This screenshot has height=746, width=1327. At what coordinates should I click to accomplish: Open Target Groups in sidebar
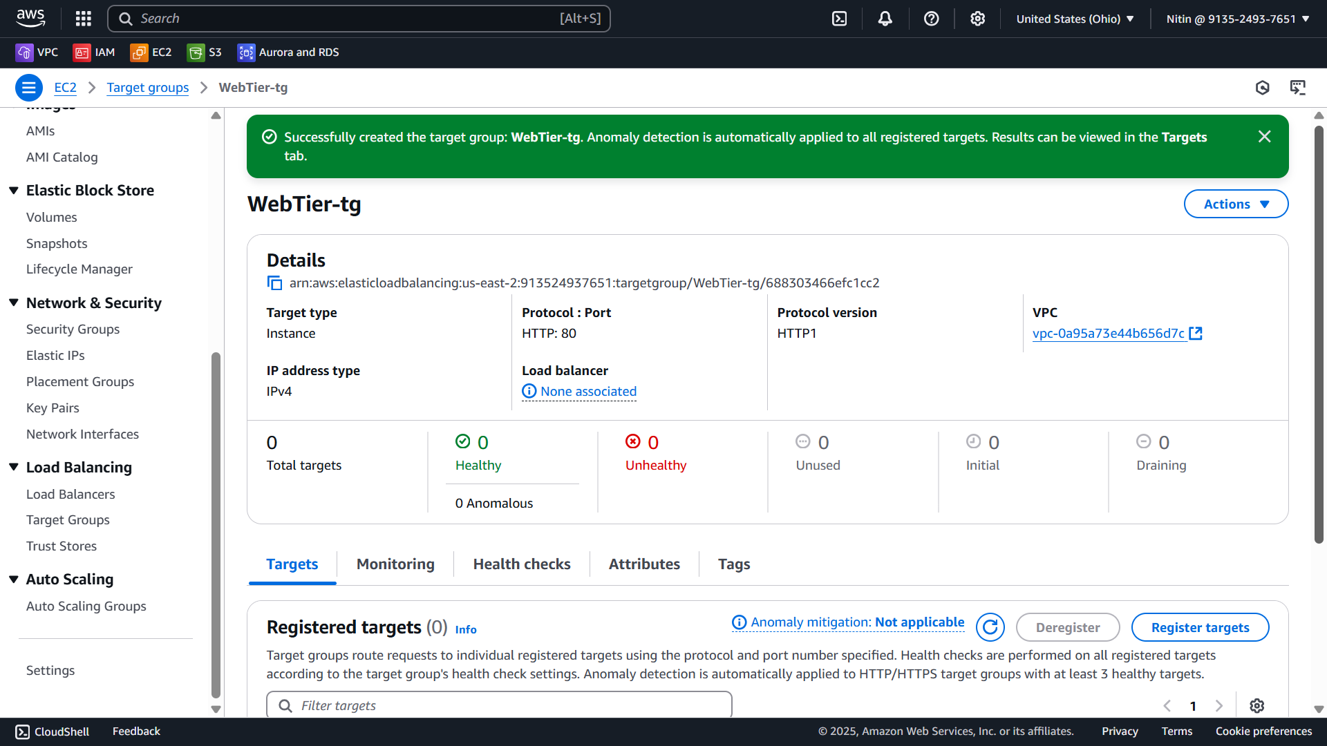point(68,520)
